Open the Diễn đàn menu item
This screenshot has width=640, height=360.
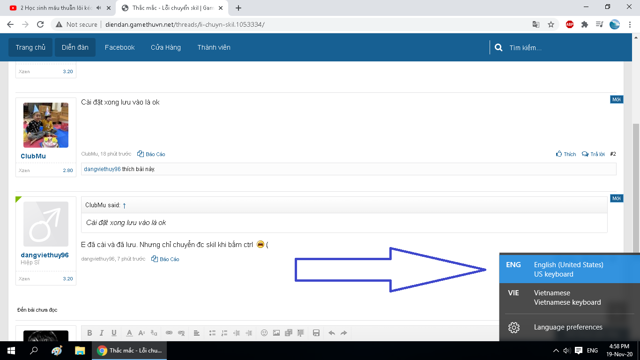click(x=75, y=47)
